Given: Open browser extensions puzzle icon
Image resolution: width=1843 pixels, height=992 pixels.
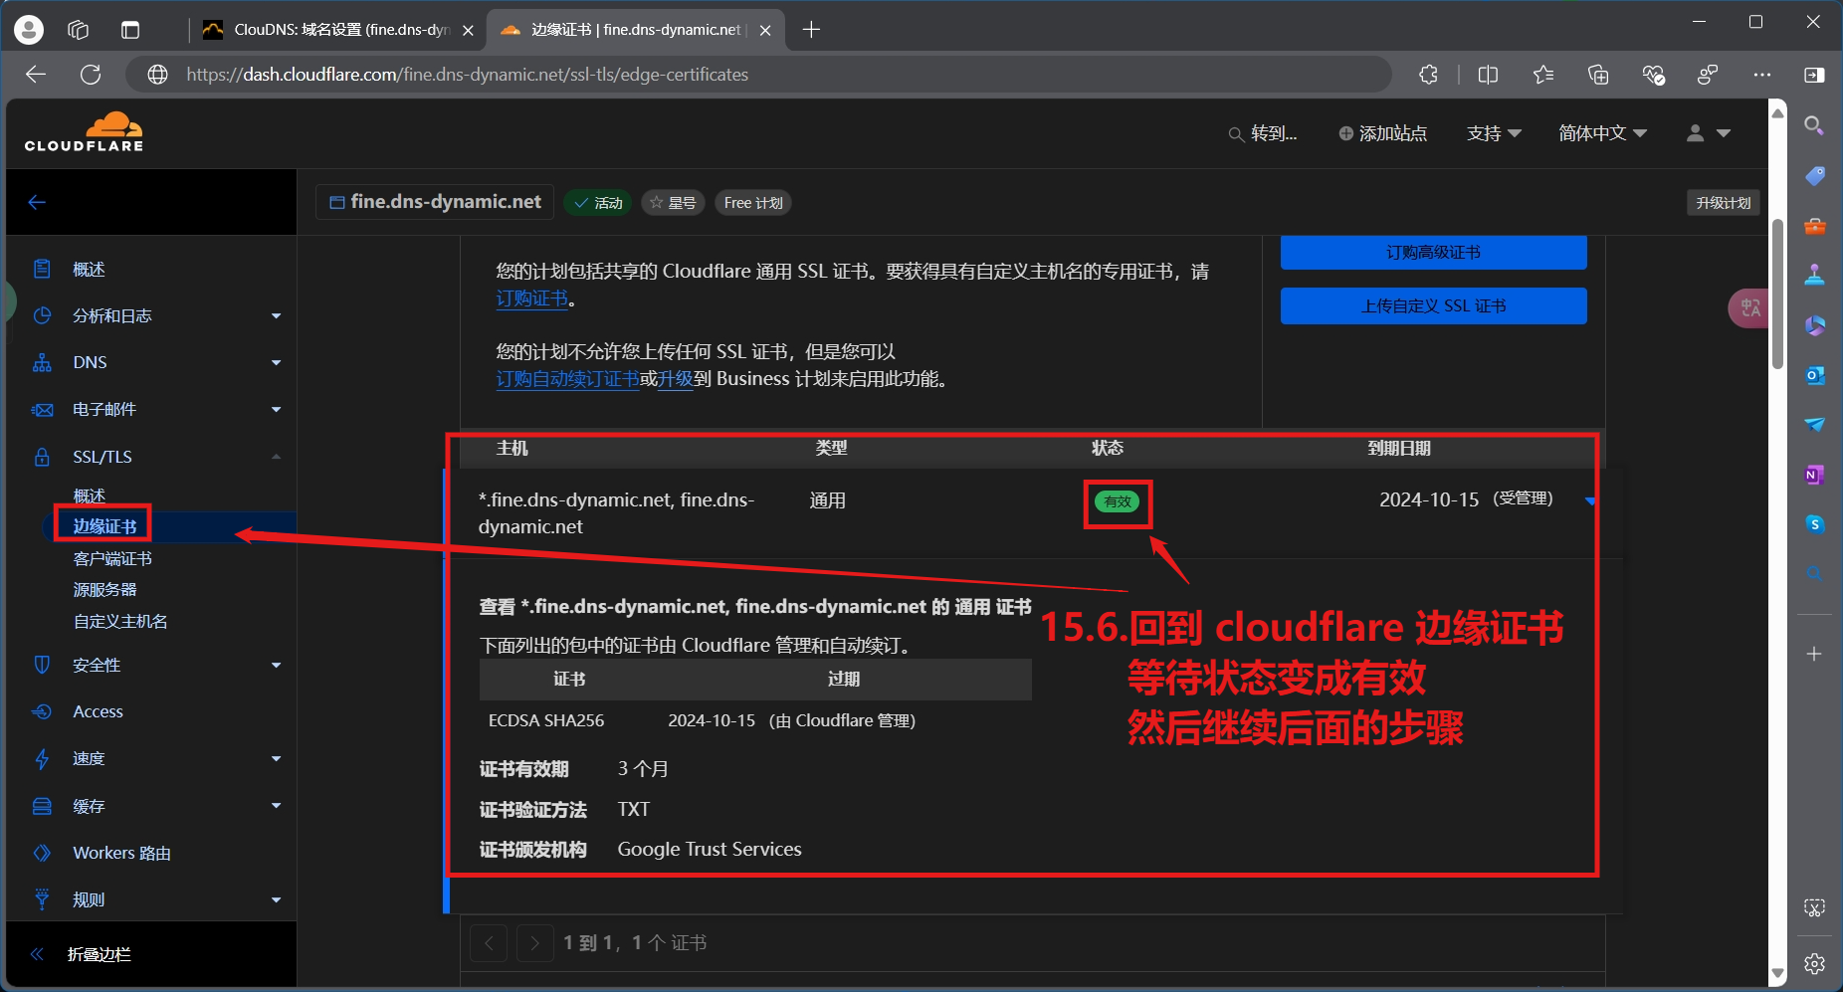Looking at the screenshot, I should coord(1429,75).
